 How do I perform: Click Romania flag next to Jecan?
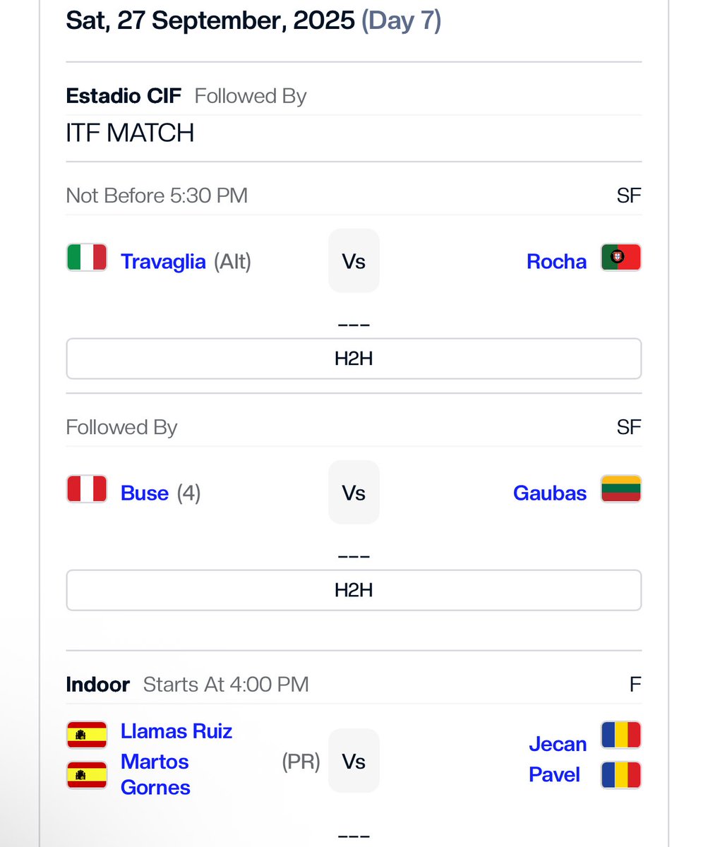621,735
